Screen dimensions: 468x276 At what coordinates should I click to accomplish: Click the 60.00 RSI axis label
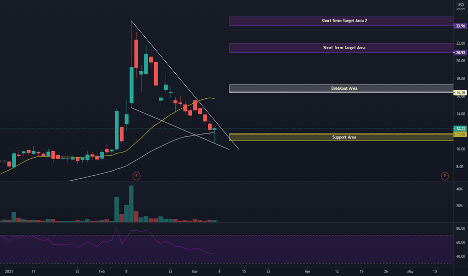[460, 242]
